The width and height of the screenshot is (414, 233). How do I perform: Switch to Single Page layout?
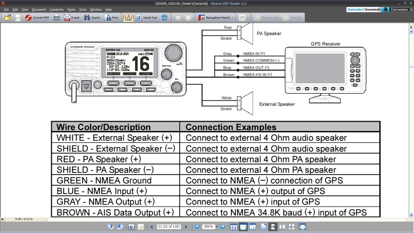pyautogui.click(x=263, y=227)
